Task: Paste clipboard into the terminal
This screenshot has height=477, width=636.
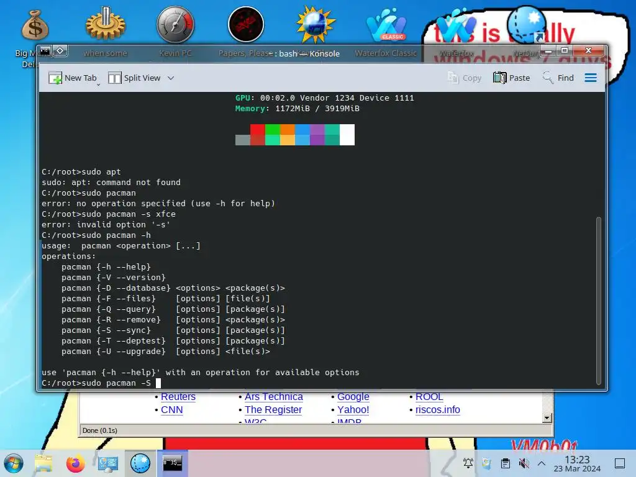Action: [x=512, y=78]
